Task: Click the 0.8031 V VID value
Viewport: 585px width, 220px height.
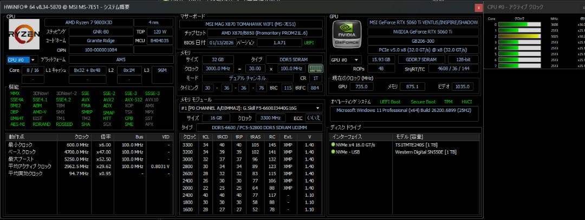Action: pyautogui.click(x=160, y=166)
